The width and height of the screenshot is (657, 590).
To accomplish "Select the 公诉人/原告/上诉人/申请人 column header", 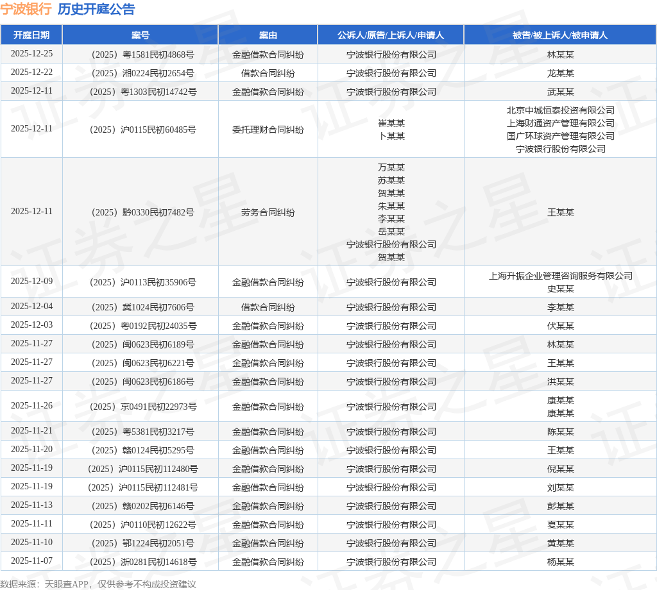I will click(391, 35).
